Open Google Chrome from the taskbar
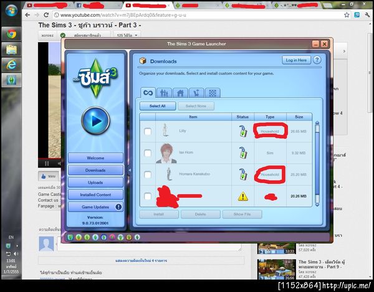Screen dimensions: 374x292 11,34
